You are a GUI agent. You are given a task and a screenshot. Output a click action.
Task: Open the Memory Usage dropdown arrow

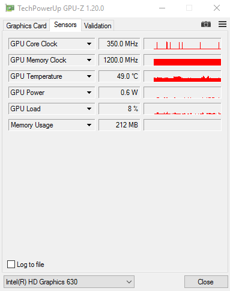click(89, 125)
